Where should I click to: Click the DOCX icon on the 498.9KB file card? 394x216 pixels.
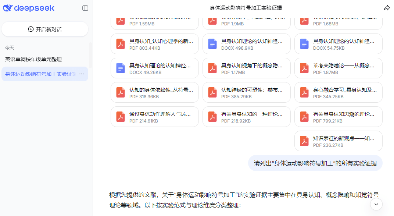pyautogui.click(x=212, y=43)
